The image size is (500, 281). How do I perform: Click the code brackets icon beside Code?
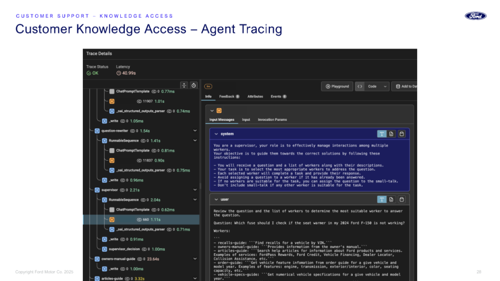(360, 87)
